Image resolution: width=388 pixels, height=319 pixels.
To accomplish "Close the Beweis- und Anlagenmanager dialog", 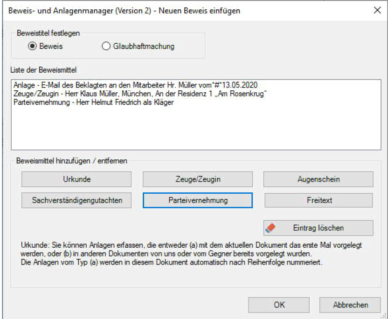I will (x=378, y=10).
